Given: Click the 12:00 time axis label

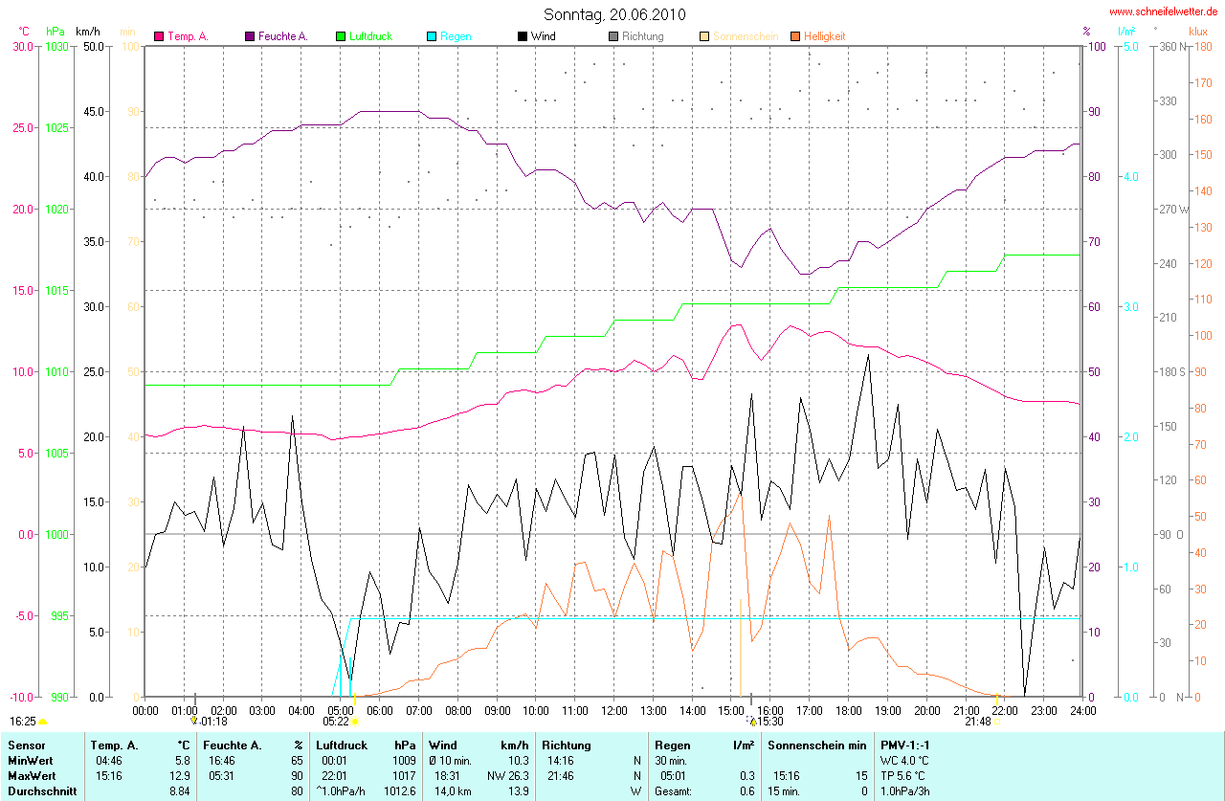Looking at the screenshot, I should point(614,710).
